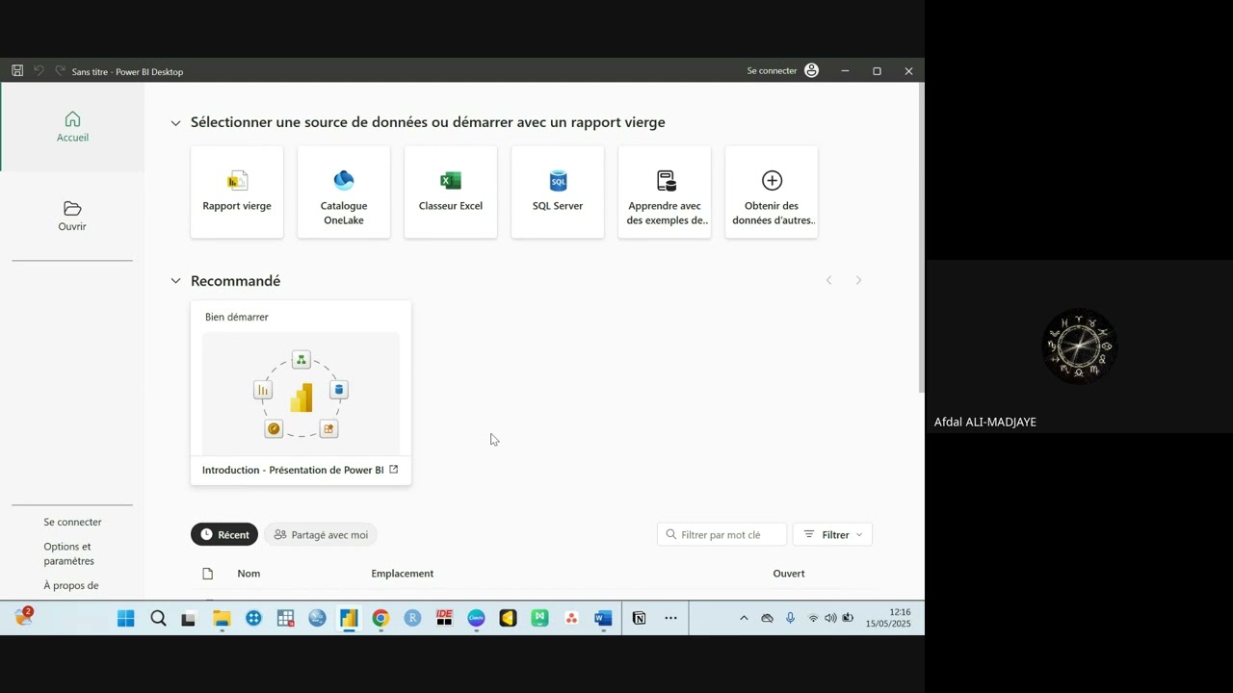Open Introduction - Présentation de Power BI link

(293, 470)
